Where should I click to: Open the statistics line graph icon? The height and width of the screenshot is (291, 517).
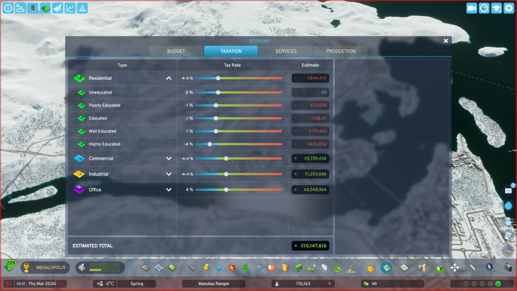[70, 8]
